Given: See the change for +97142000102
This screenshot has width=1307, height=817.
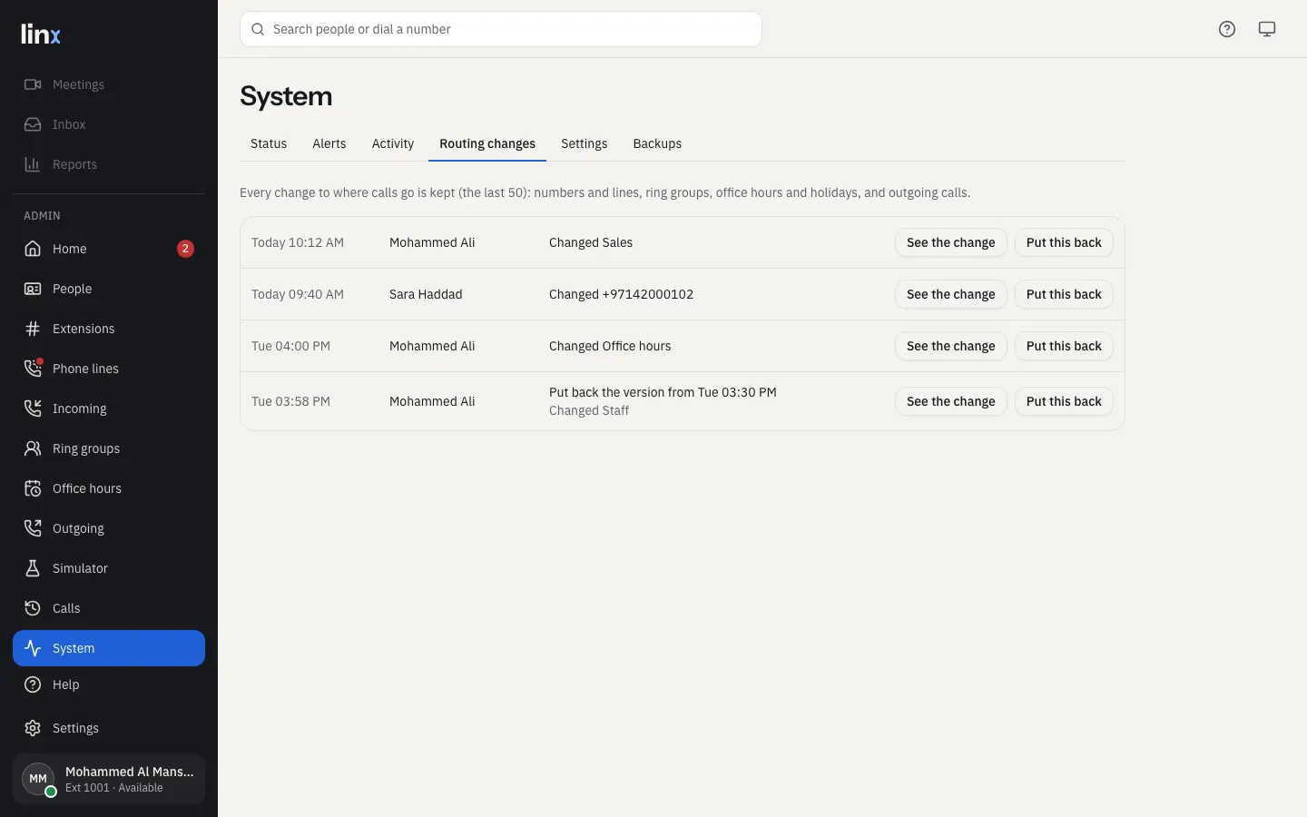Looking at the screenshot, I should pos(951,294).
